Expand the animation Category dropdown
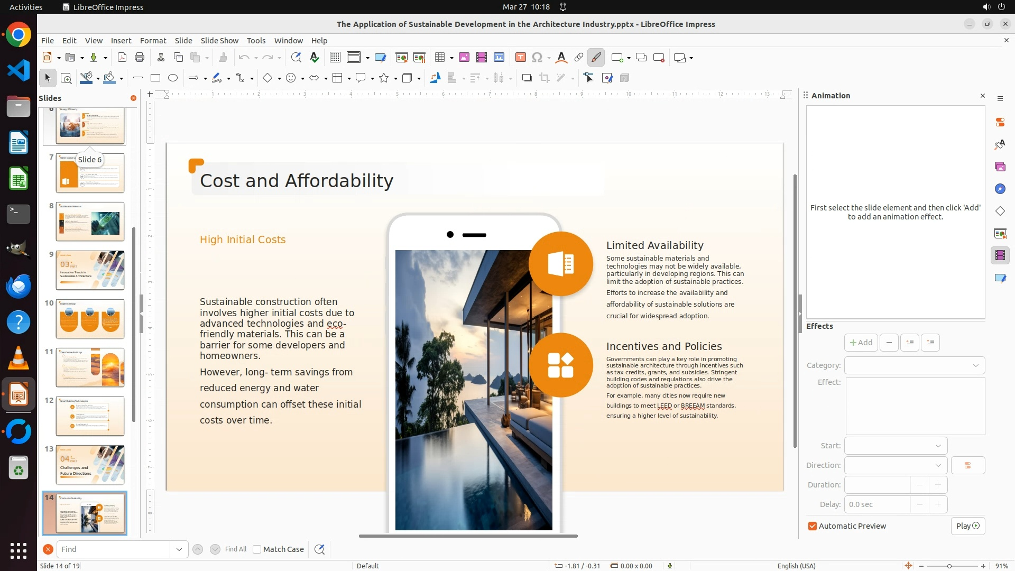Screen dimensions: 1015x571 [x=915, y=365]
